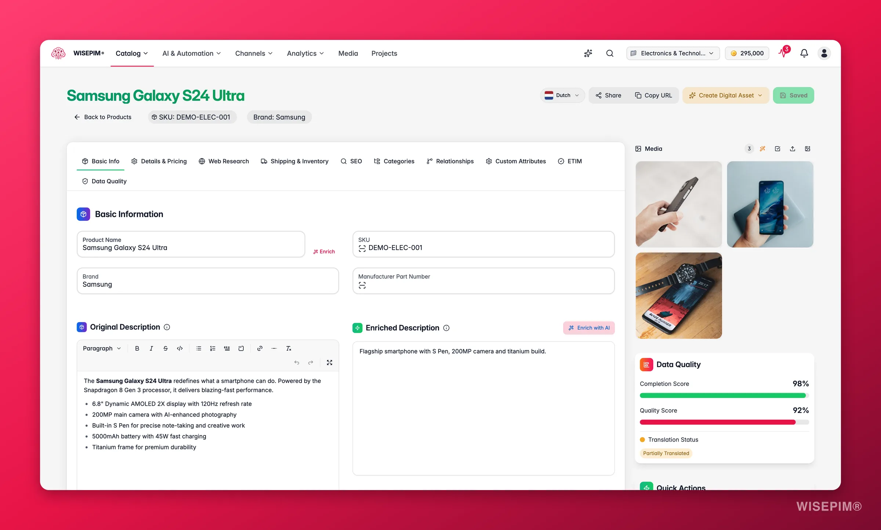This screenshot has height=530, width=881.
Task: Generate image with AI image icon
Action: [x=808, y=149]
